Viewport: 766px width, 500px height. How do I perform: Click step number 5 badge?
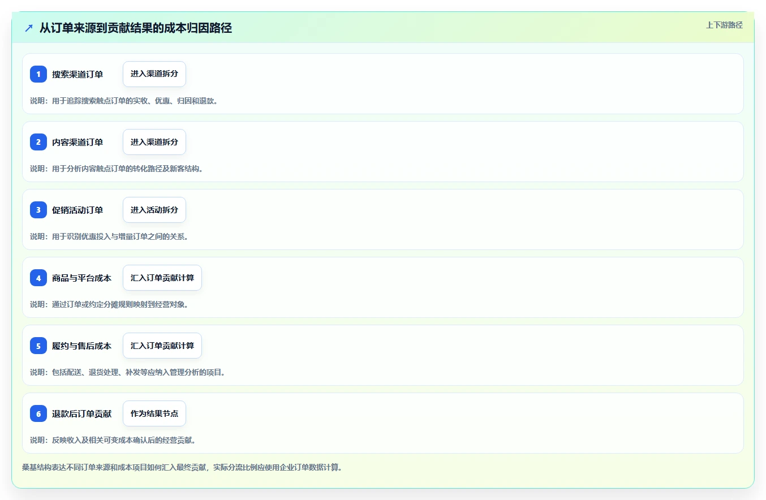coord(38,346)
